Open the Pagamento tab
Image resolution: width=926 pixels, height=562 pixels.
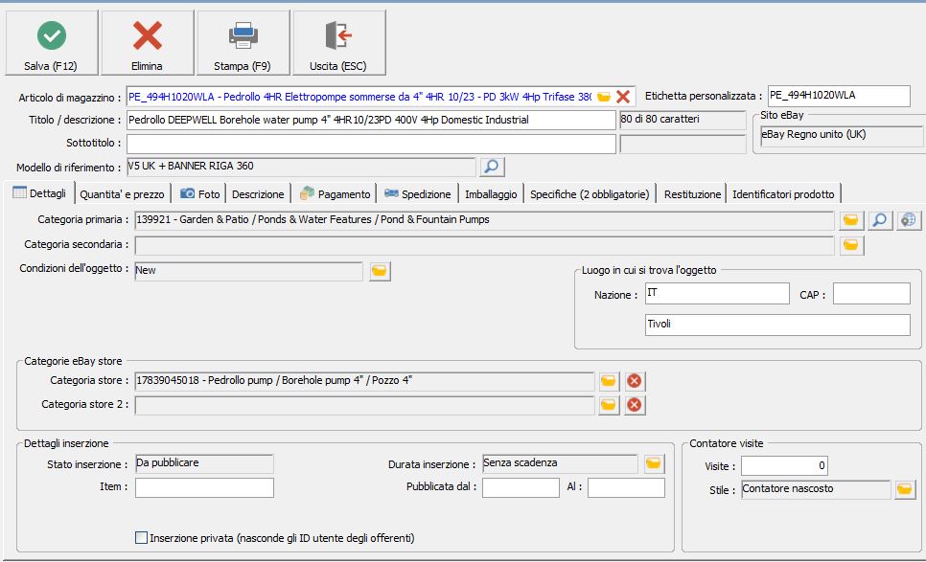click(x=336, y=194)
